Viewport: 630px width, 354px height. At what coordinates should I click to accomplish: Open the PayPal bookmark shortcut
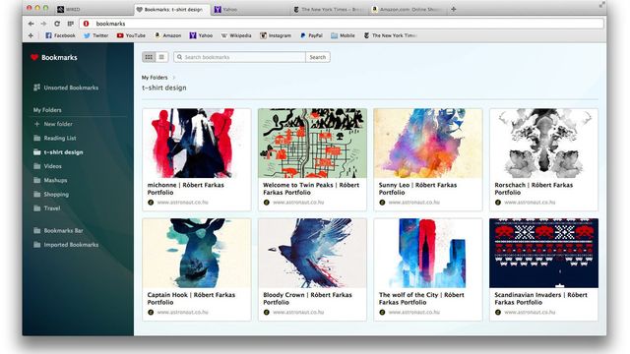pos(311,35)
